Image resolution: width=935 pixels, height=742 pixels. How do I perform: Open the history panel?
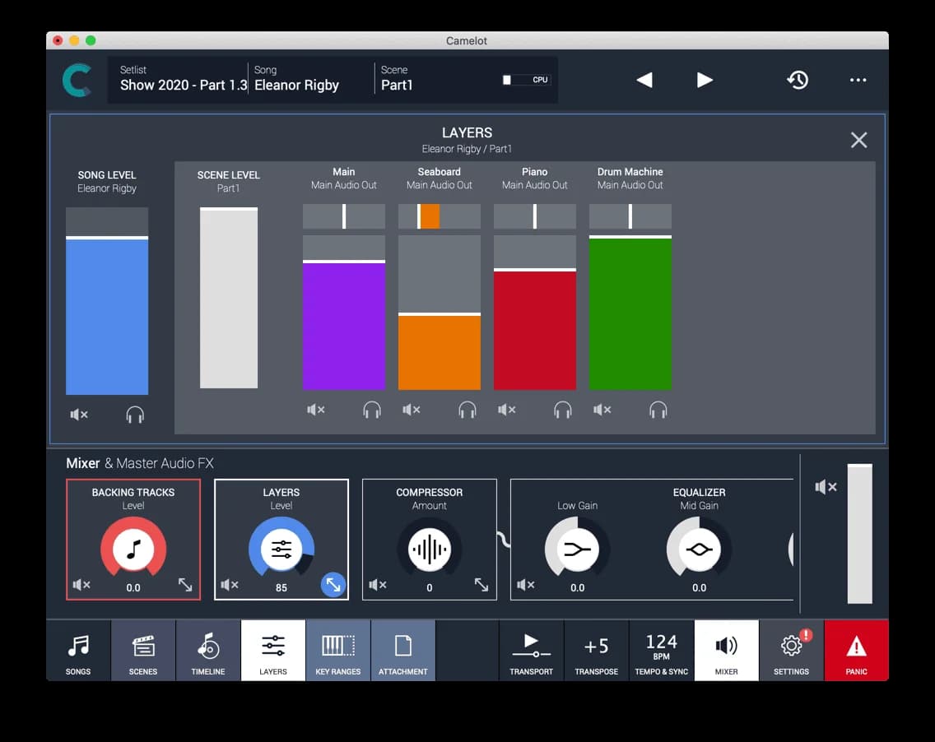point(798,80)
